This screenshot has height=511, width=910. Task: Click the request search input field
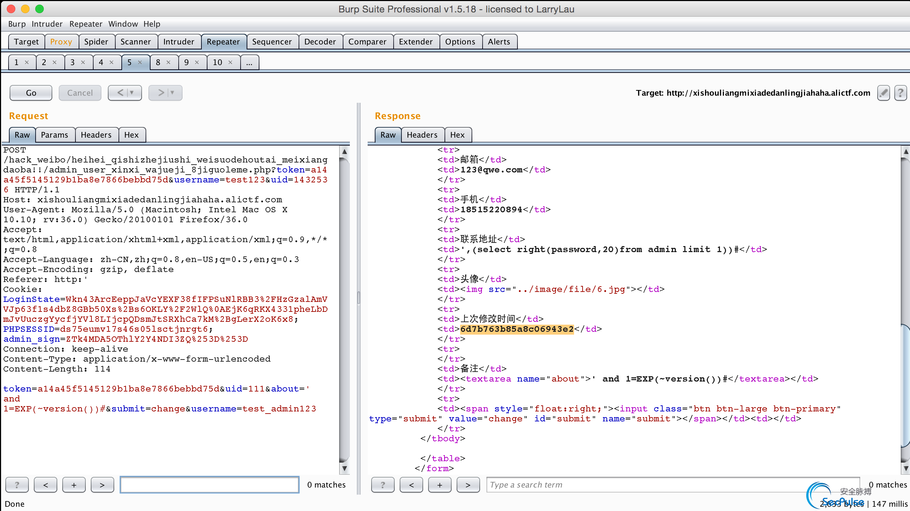[x=210, y=485]
